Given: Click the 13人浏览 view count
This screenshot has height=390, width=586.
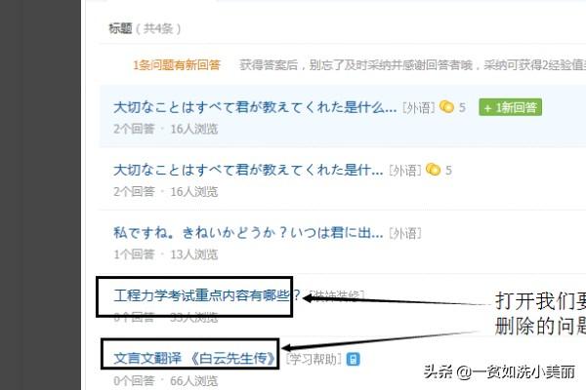Looking at the screenshot, I should point(194,254).
